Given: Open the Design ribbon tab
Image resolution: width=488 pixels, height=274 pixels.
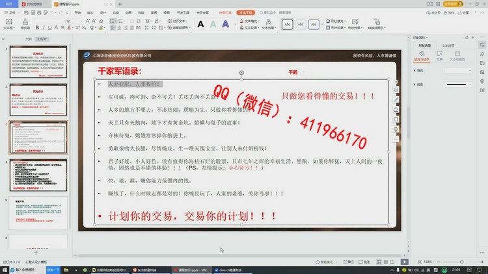Looking at the screenshot, I should 103,13.
